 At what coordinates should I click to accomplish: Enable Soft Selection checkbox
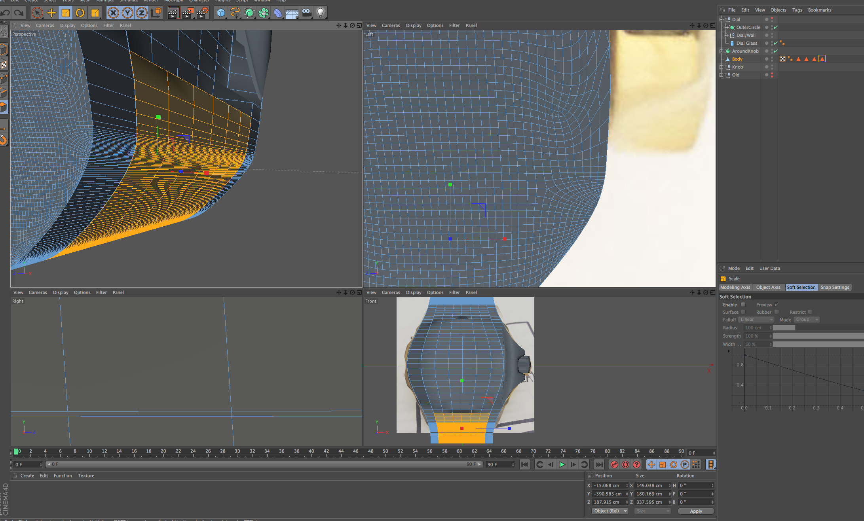point(743,305)
